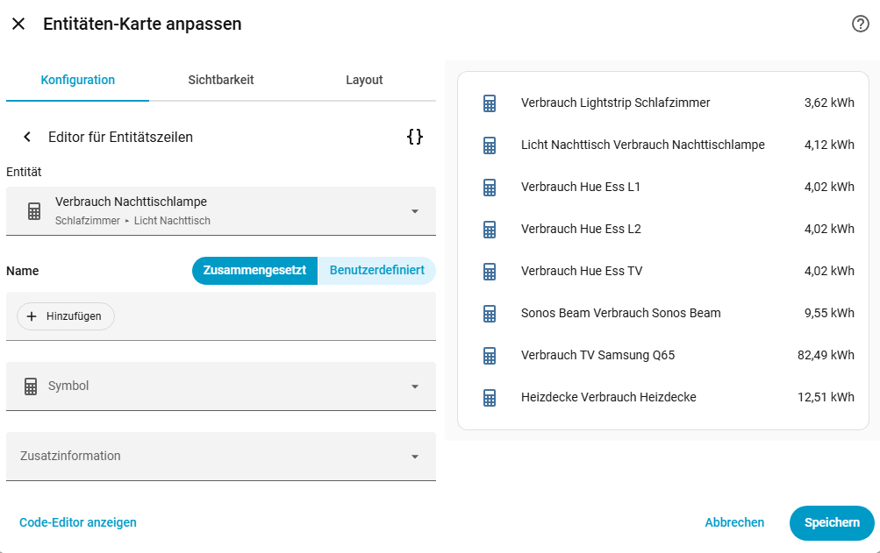Switch to the Sichtbarkeit tab
The height and width of the screenshot is (553, 880).
pyautogui.click(x=221, y=80)
